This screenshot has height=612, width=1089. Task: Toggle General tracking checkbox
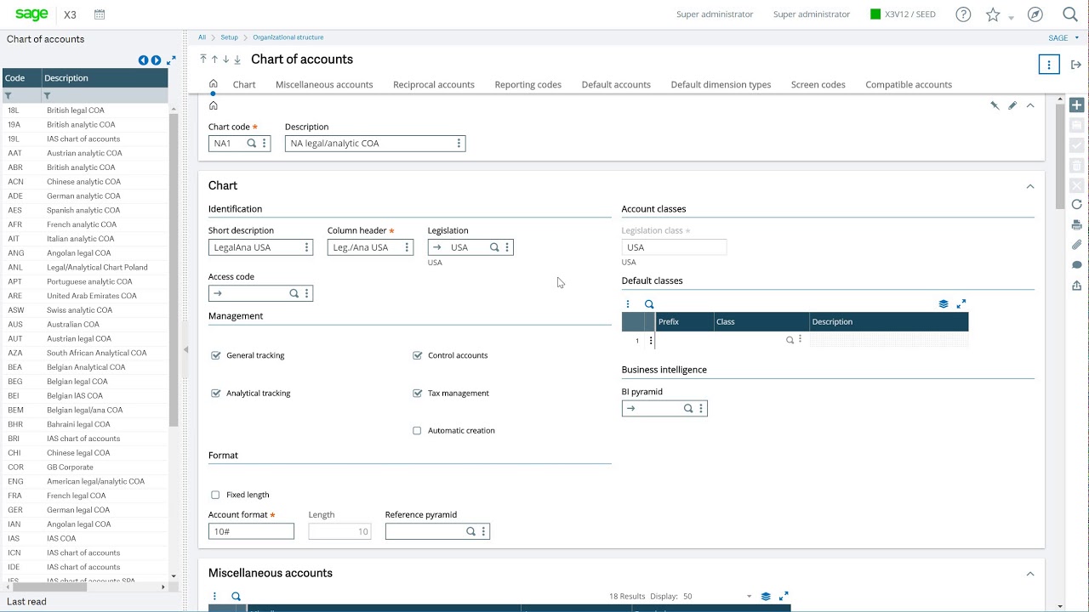point(216,355)
